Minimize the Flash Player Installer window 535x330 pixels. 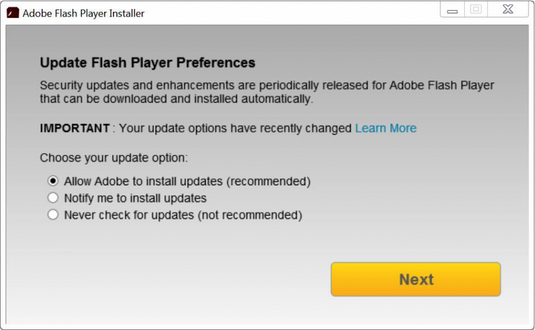[x=452, y=10]
